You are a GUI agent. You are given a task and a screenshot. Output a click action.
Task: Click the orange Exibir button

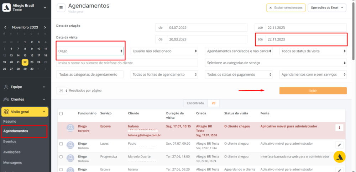coord(313,91)
